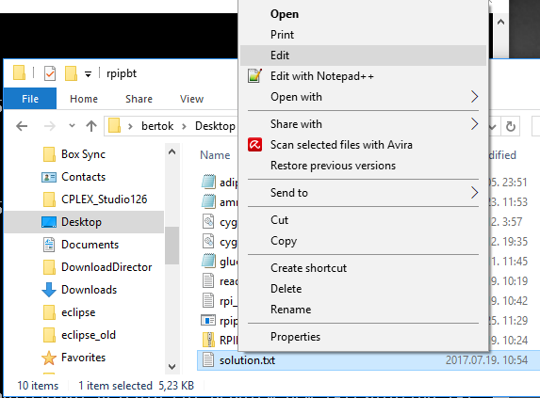Click the Favorites star icon
Viewport: 540px width, 398px height.
coord(49,358)
